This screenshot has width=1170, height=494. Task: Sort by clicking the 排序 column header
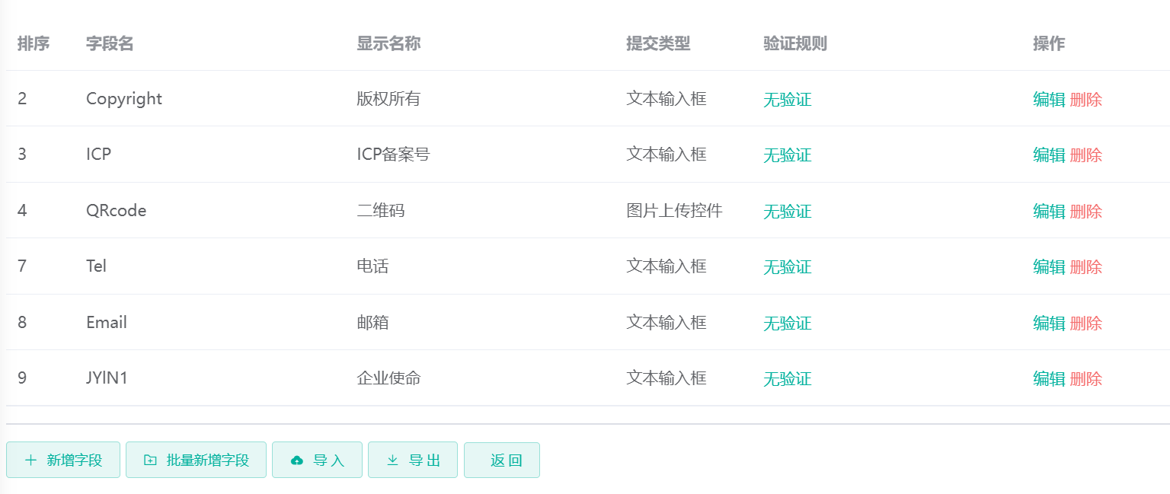pyautogui.click(x=34, y=43)
